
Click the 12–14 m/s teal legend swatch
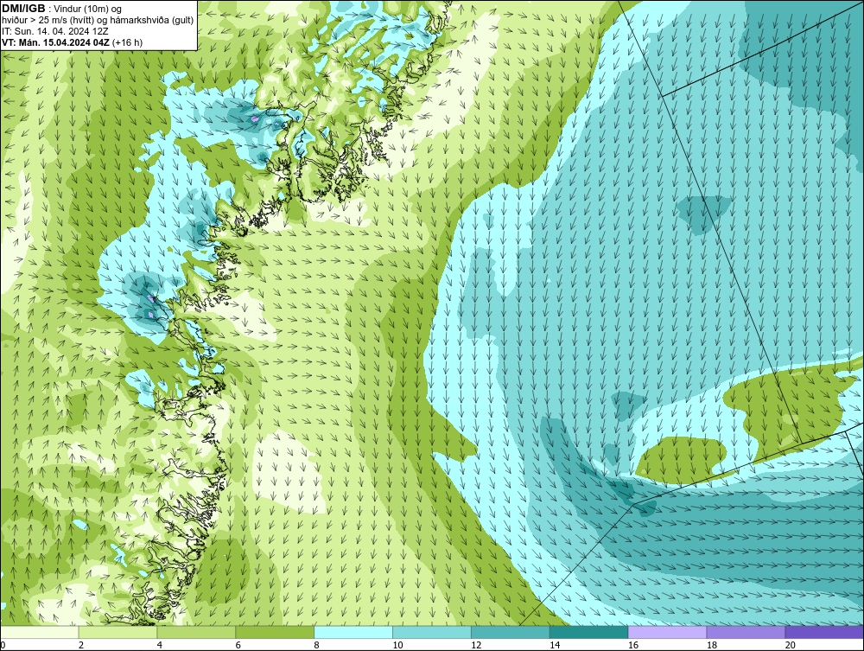click(x=511, y=632)
